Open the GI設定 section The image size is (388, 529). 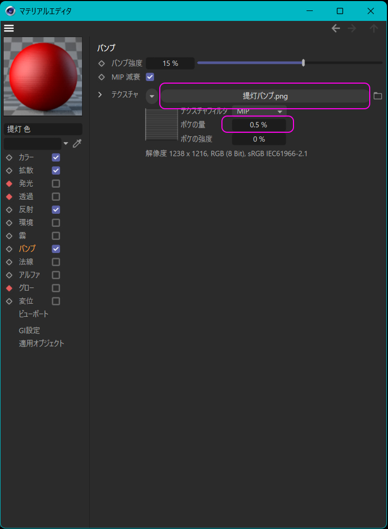click(29, 330)
